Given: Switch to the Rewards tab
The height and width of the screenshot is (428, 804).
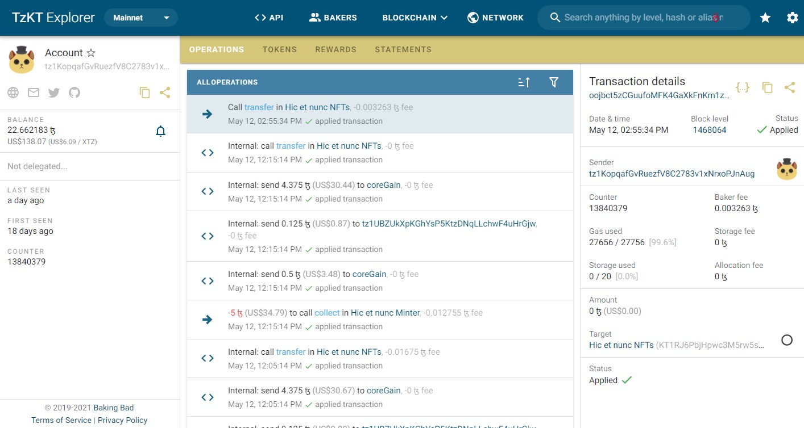Looking at the screenshot, I should (x=336, y=49).
